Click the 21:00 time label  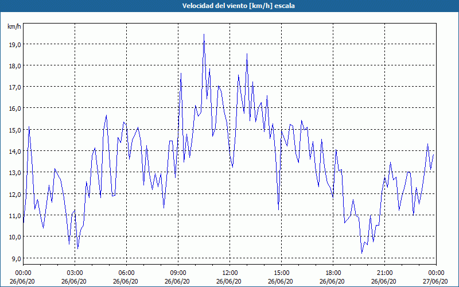pyautogui.click(x=384, y=273)
